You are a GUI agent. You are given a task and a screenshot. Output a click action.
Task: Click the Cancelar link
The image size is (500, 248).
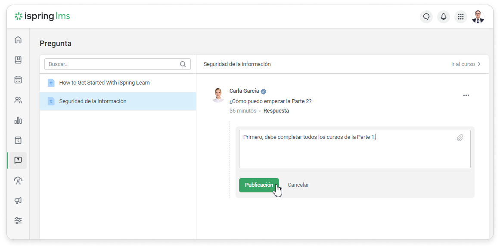point(298,185)
